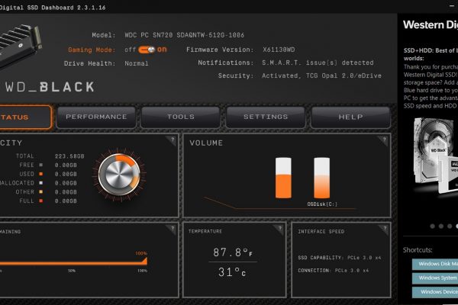This screenshot has height=305, width=458.
Task: Click the Volume panel help icon
Action: tap(385, 140)
